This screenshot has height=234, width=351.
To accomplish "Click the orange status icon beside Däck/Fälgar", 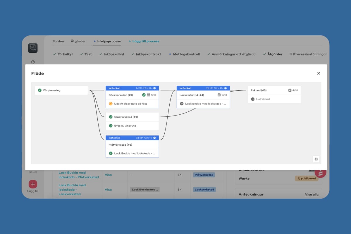I will tap(111, 104).
